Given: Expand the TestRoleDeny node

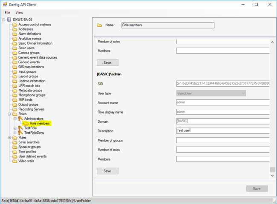Looking at the screenshot, I should click(x=15, y=133).
